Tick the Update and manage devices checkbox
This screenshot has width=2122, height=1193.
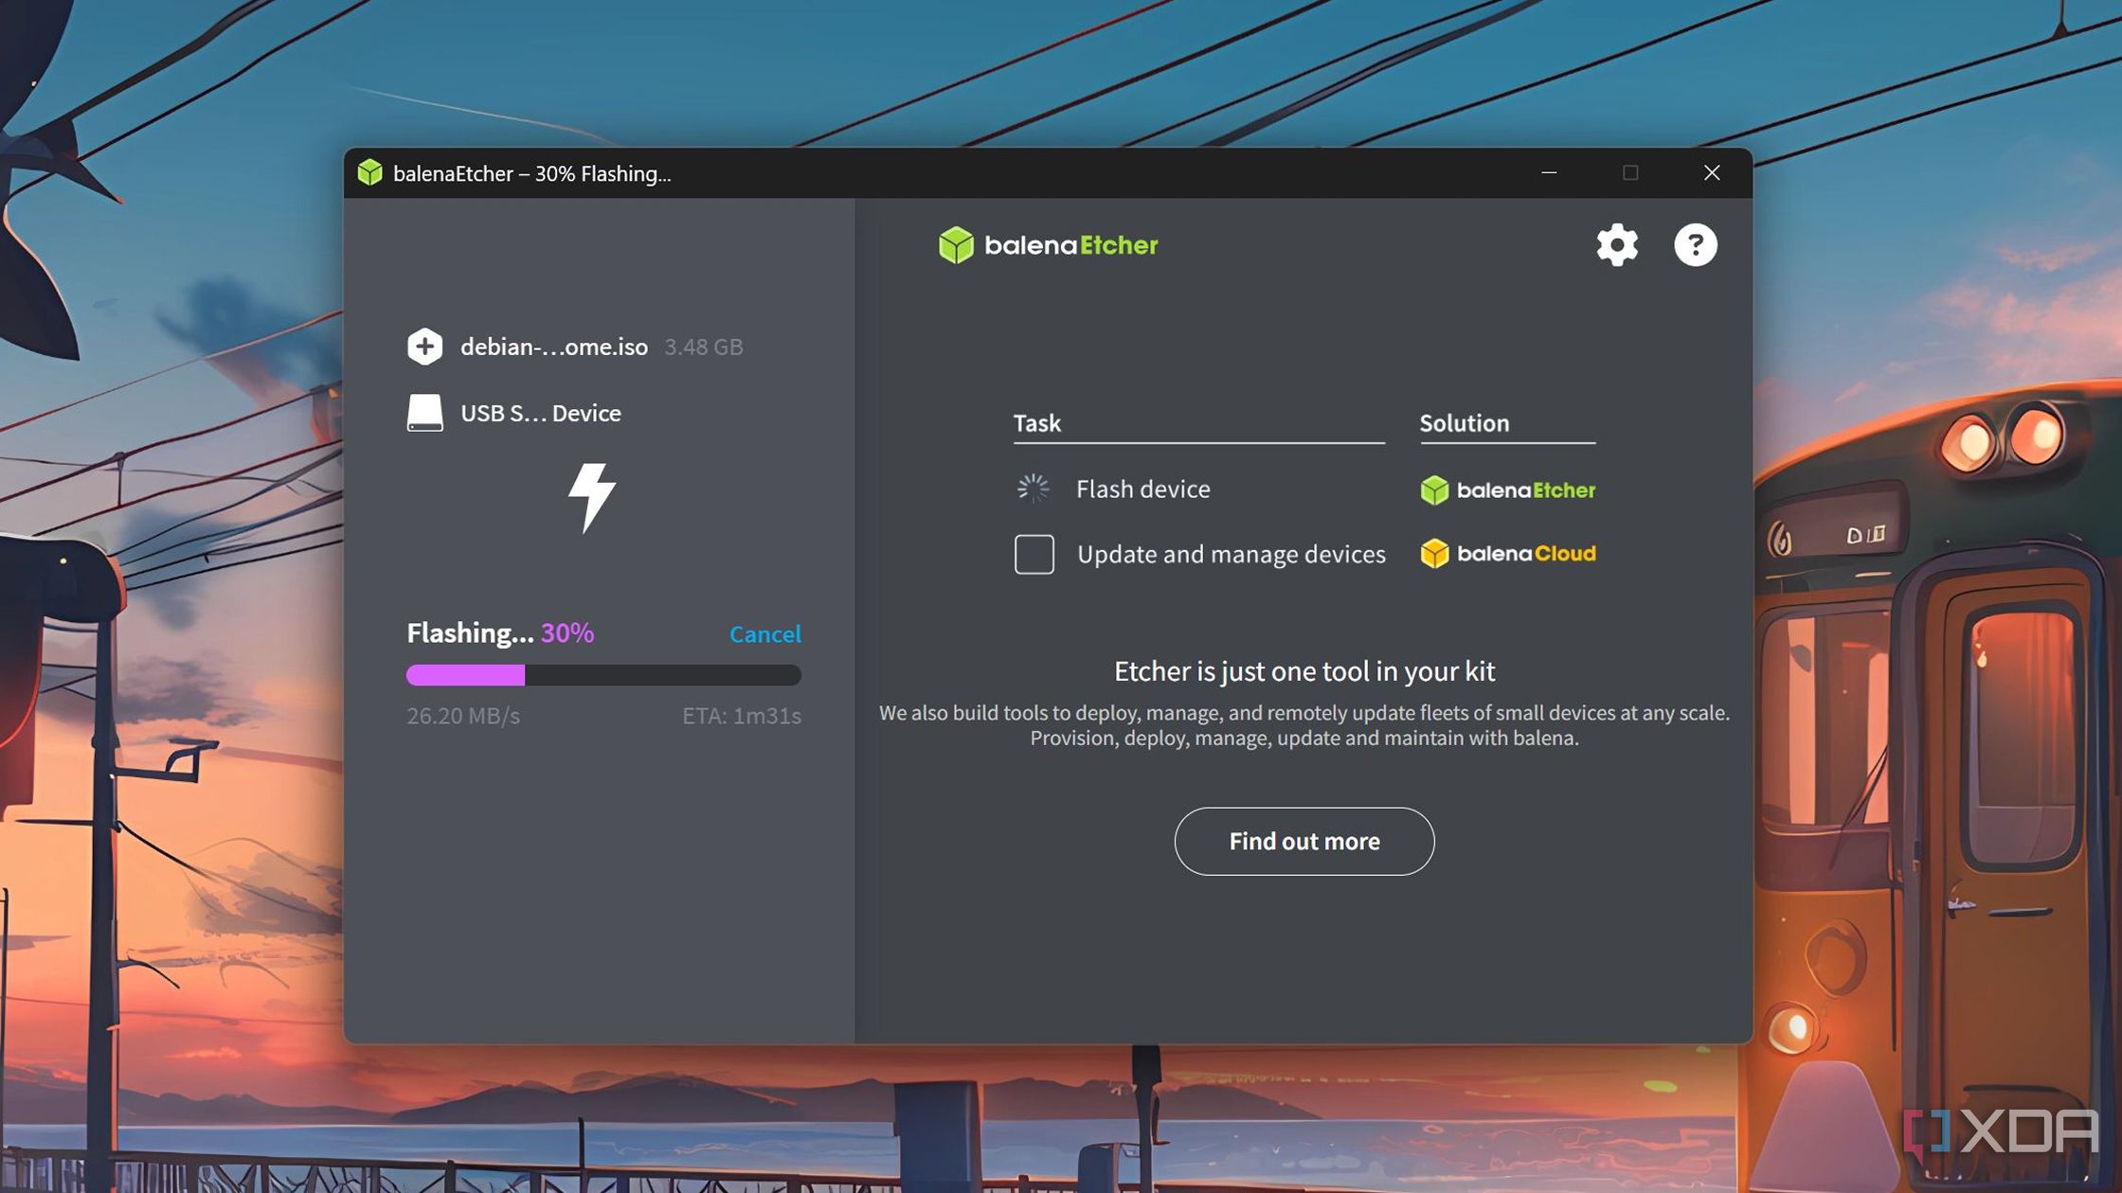pos(1034,554)
